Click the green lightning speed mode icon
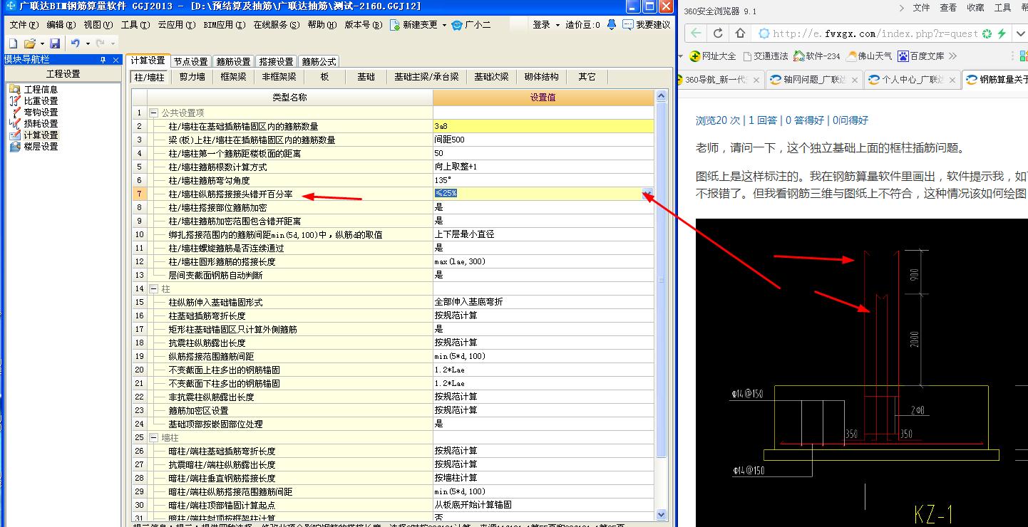 point(1002,33)
